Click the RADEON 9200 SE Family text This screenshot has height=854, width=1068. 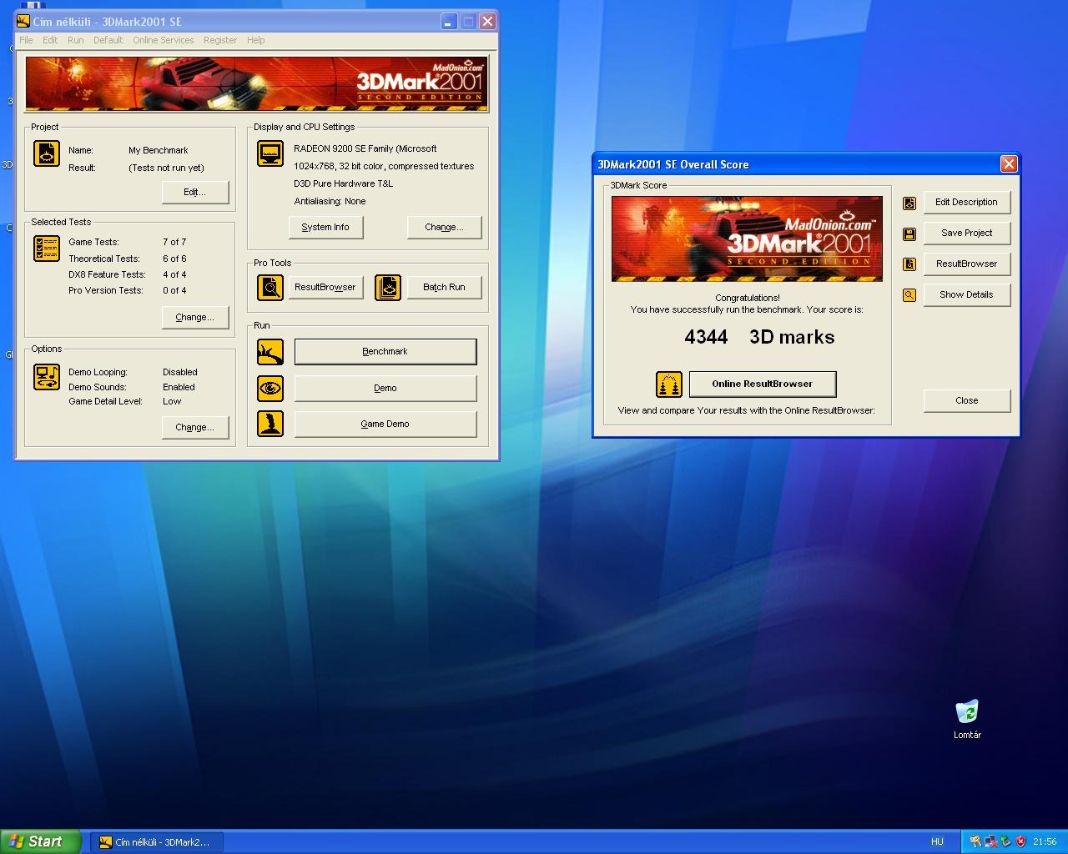365,148
